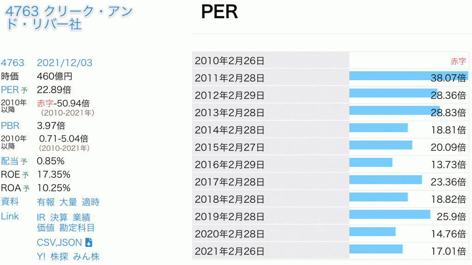Open the PBR link
Screen dimensions: 472x265
(10, 125)
